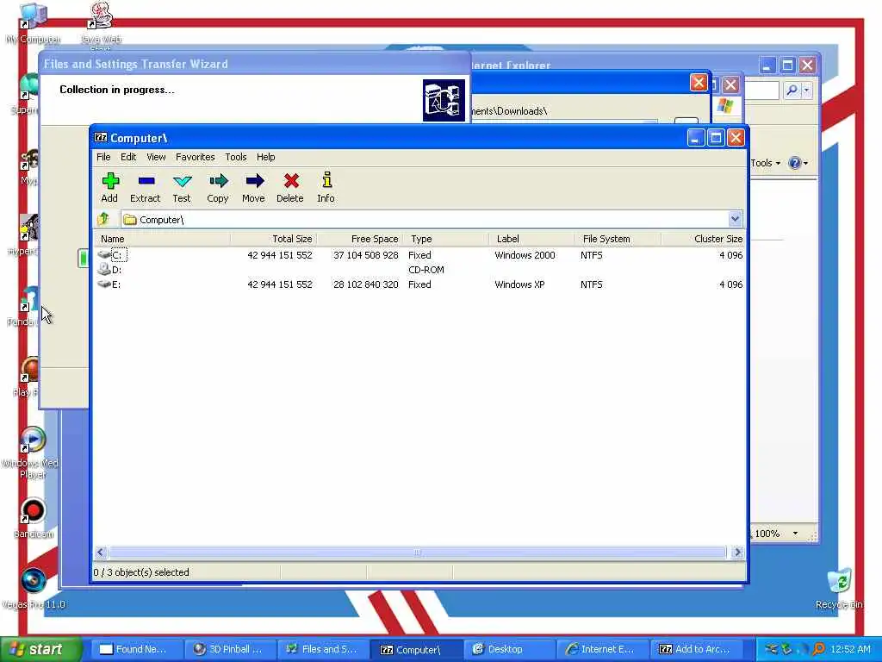The width and height of the screenshot is (882, 662).
Task: Click the horizontal scrollbar thumb
Action: click(x=417, y=553)
